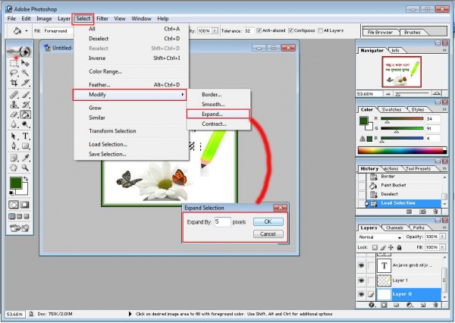
Task: Select the Rectangular Marquee tool
Action: point(14,63)
